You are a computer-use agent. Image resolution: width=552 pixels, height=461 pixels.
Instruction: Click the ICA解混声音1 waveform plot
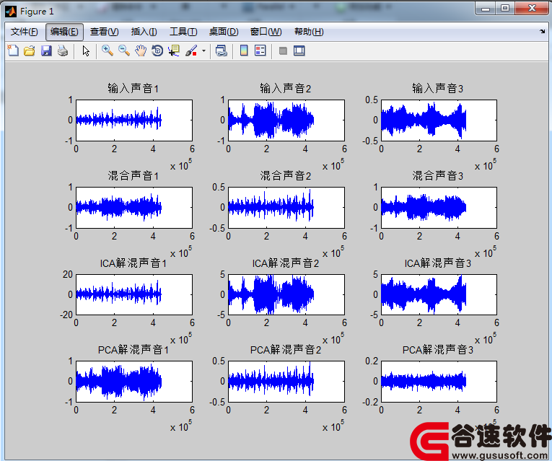[134, 294]
